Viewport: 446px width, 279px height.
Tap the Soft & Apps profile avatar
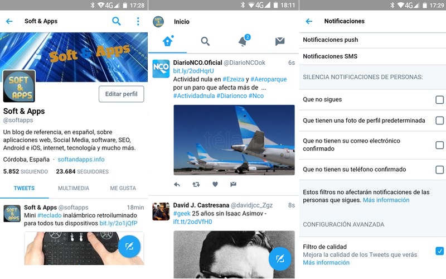click(x=19, y=86)
